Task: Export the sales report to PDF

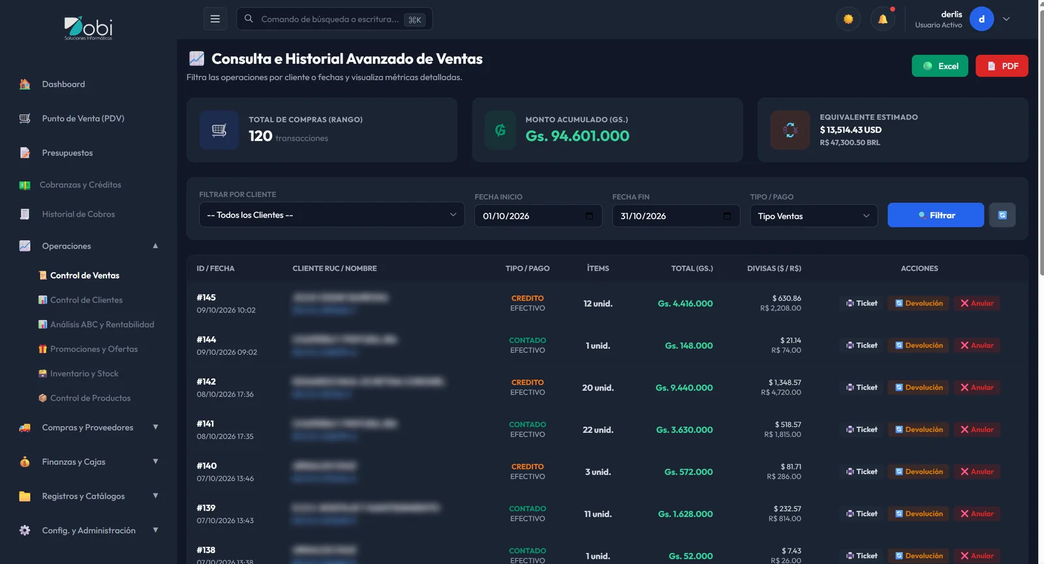Action: pyautogui.click(x=1002, y=66)
